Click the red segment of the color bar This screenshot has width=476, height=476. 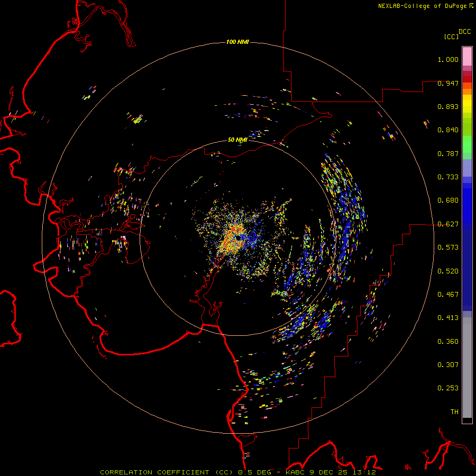[x=467, y=79]
